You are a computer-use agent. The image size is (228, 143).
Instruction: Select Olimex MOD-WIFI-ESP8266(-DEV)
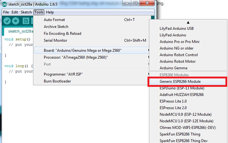pos(188,128)
